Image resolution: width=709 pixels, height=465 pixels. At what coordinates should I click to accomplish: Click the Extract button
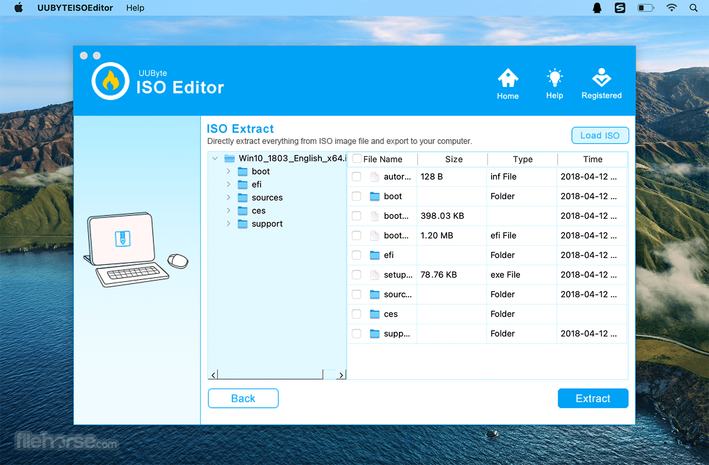[593, 398]
